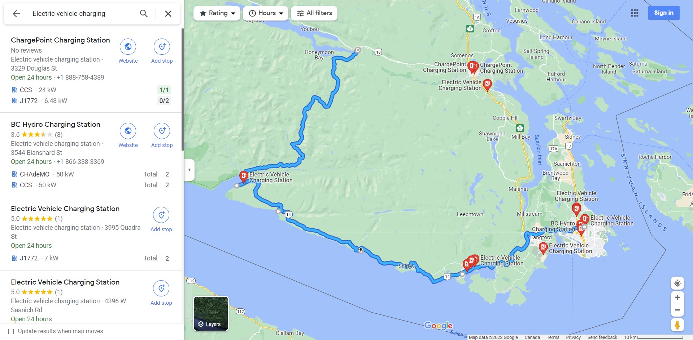Enable Update results when map moves

[x=11, y=331]
